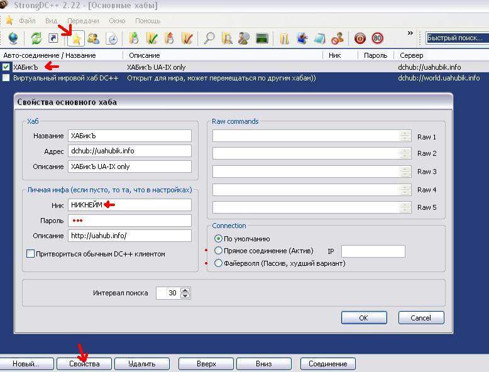
Task: Open the Передачи menu
Action: pos(82,21)
